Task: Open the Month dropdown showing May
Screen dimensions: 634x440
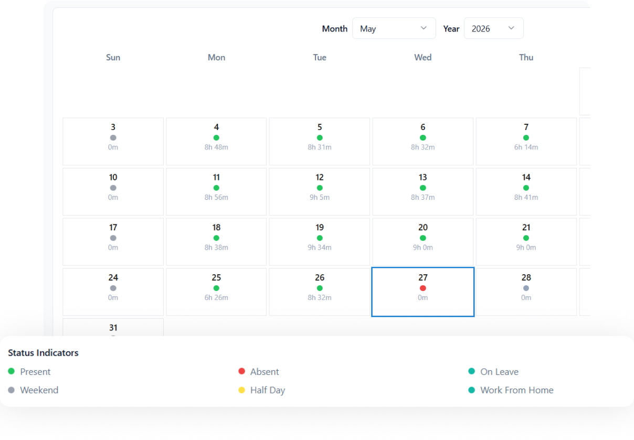Action: click(394, 28)
